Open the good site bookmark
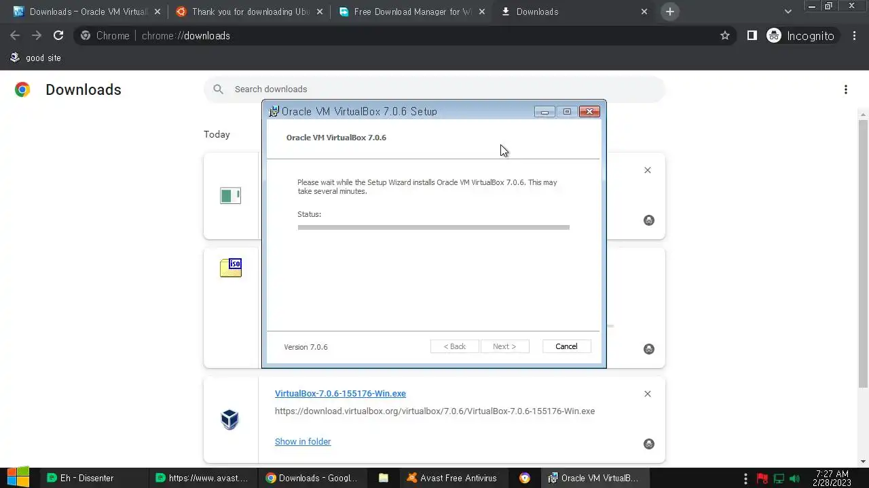The image size is (869, 488). click(x=36, y=58)
